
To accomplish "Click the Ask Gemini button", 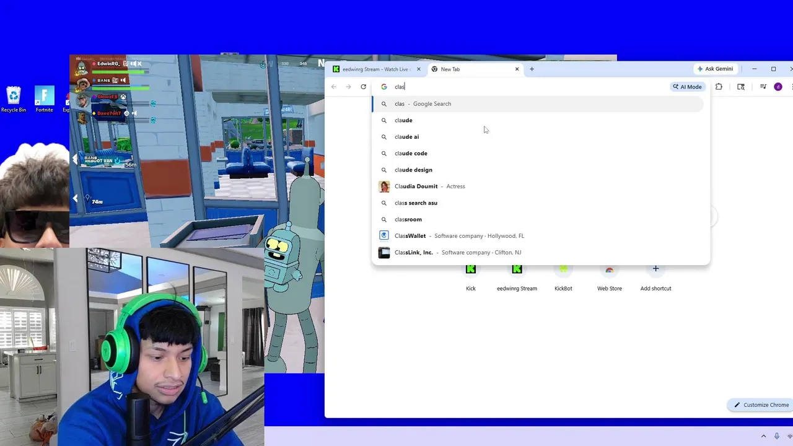I will [715, 69].
